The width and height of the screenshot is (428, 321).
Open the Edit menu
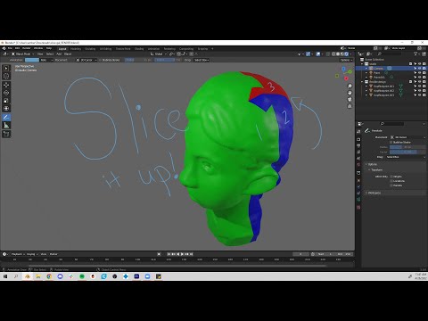pos(17,48)
